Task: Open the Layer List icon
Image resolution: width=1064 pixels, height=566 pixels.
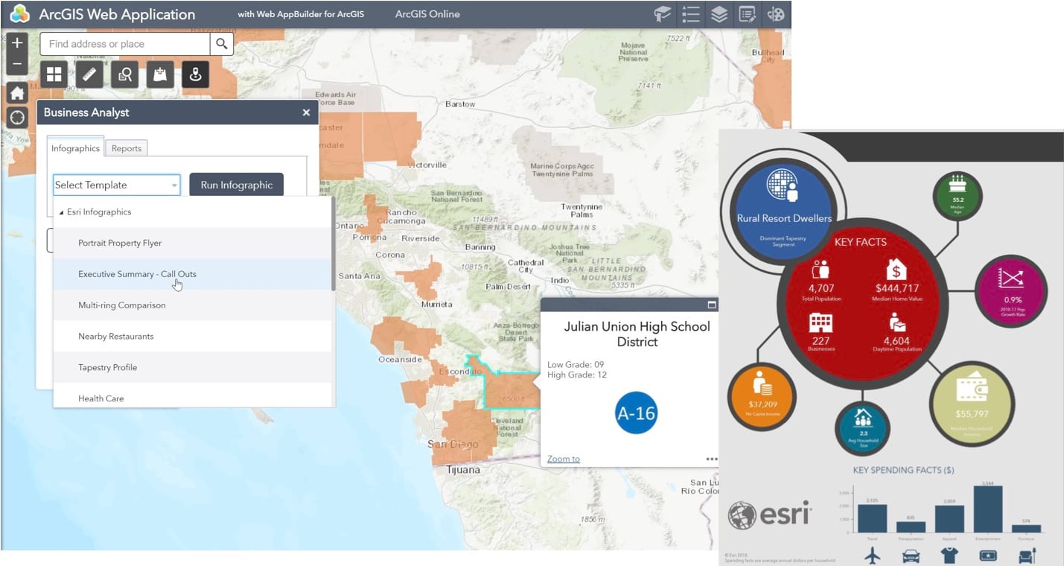Action: [x=718, y=14]
